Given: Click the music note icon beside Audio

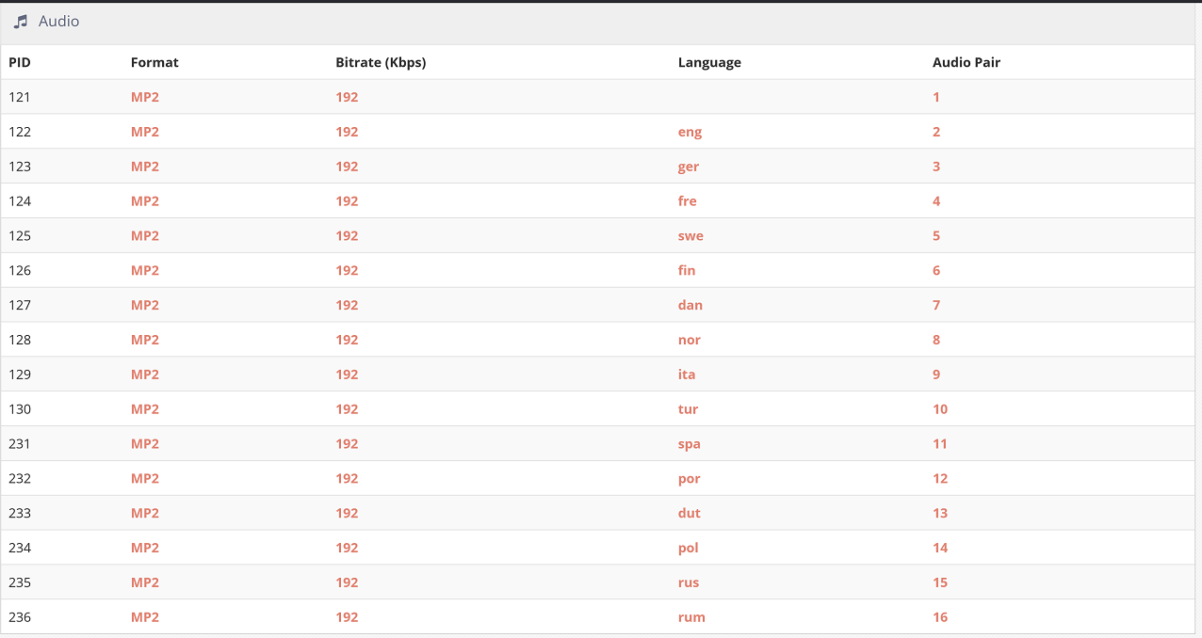Looking at the screenshot, I should tap(21, 21).
